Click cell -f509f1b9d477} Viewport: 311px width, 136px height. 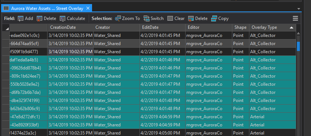pyautogui.click(x=28, y=52)
